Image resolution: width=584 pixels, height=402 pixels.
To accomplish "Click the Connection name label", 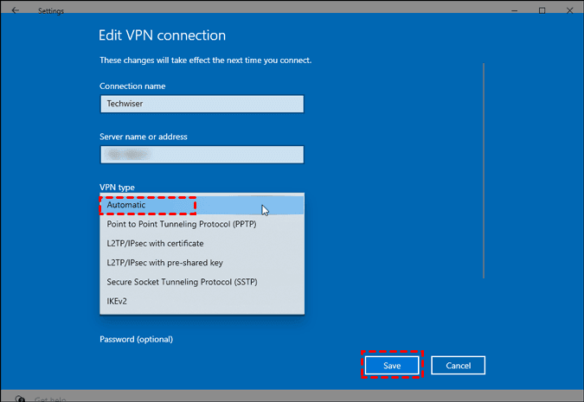I will click(x=132, y=86).
